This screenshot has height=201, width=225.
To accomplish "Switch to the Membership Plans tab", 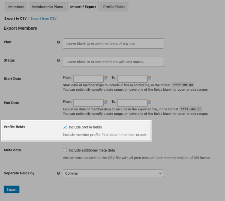I will (x=47, y=7).
